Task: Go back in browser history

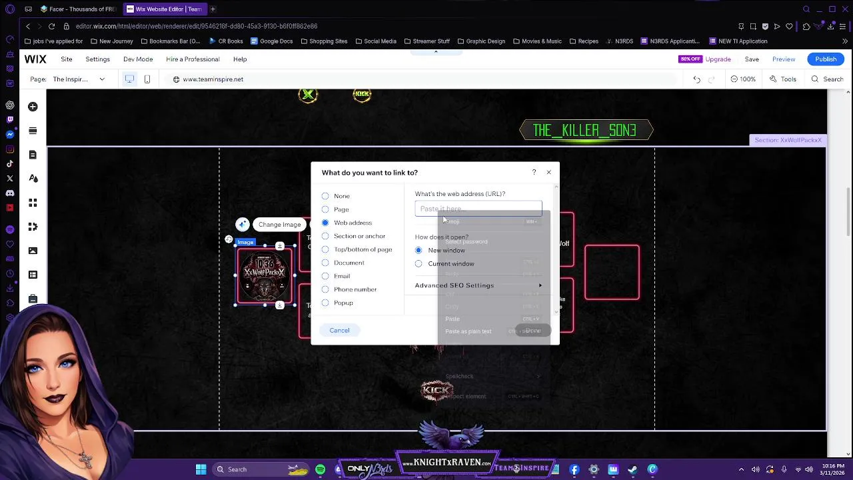Action: tap(28, 26)
